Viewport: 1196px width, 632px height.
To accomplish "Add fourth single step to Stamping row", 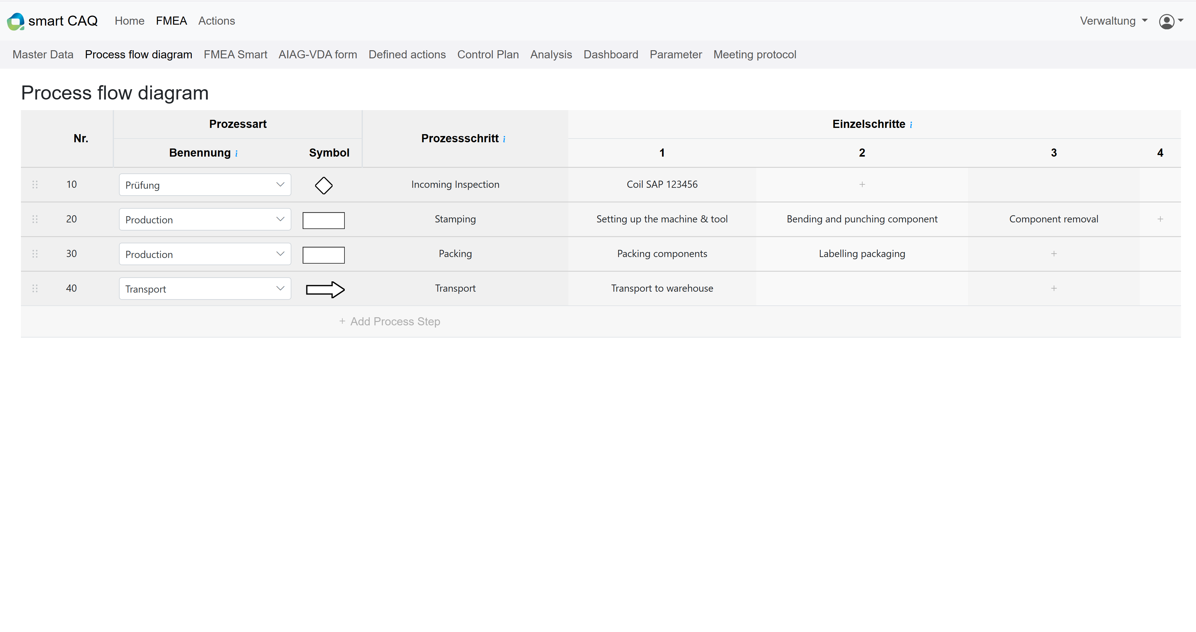I will [1160, 219].
